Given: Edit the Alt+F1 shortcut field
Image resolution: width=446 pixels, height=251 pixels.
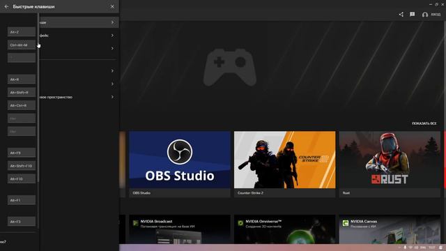Looking at the screenshot, I should [x=22, y=200].
